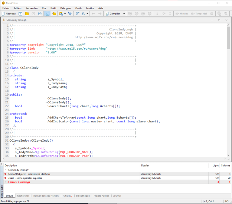The width and height of the screenshot is (232, 204).
Task: Switch to the Articles tab
Action: pos(67,196)
